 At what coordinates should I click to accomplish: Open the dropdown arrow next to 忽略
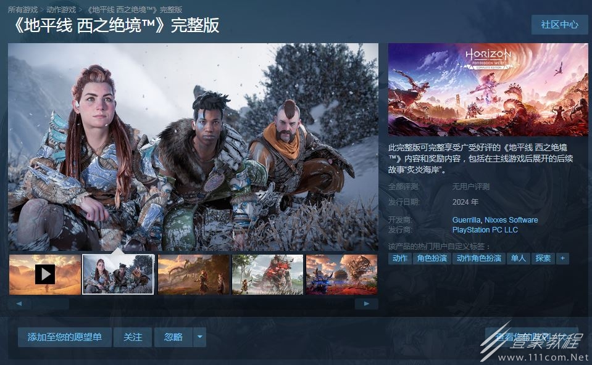pos(200,337)
